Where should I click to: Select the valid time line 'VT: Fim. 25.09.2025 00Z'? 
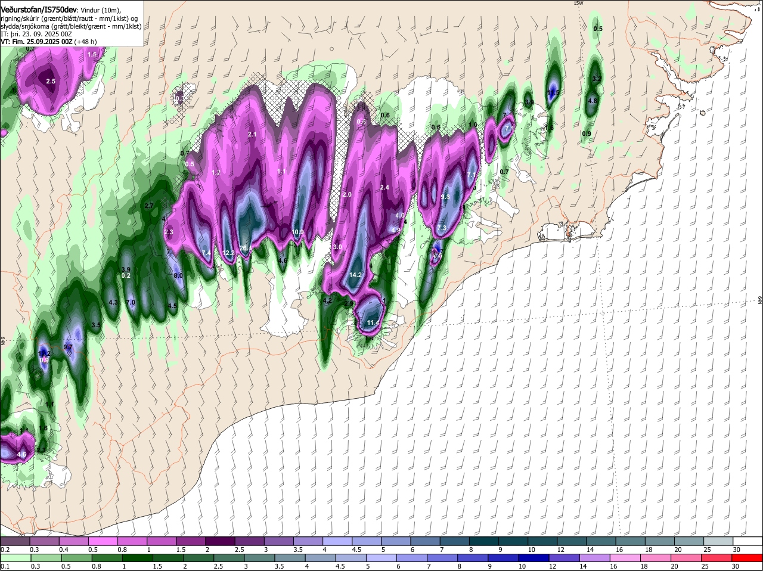point(37,42)
